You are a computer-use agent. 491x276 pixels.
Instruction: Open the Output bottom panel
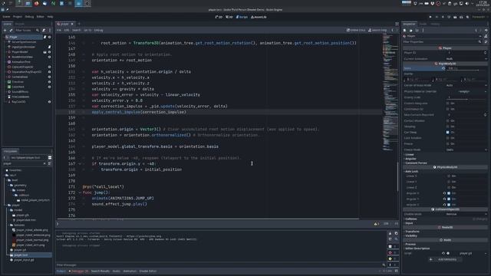coord(61,271)
